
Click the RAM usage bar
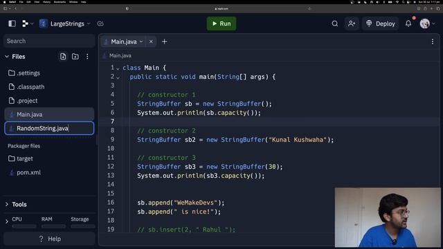coord(53,226)
